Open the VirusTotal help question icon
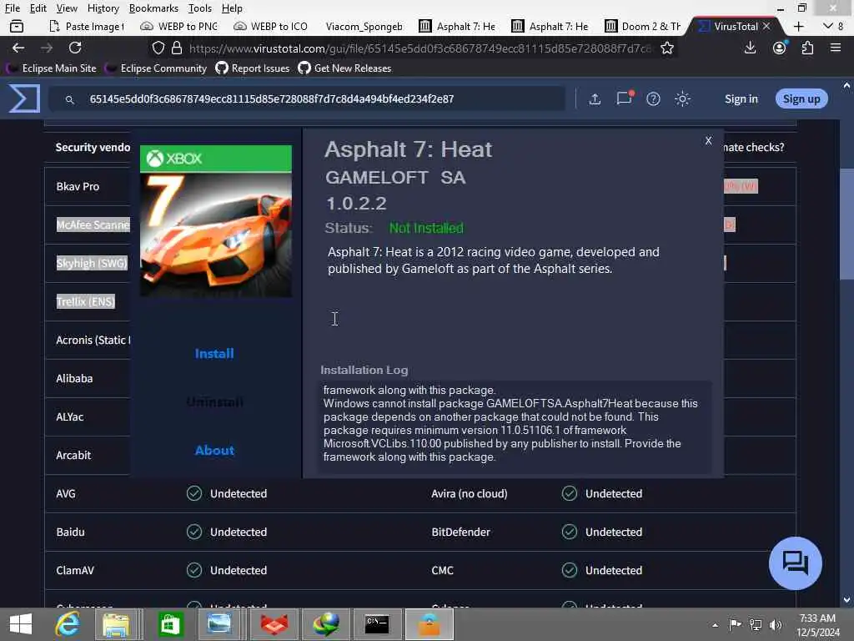The image size is (854, 641). click(653, 98)
